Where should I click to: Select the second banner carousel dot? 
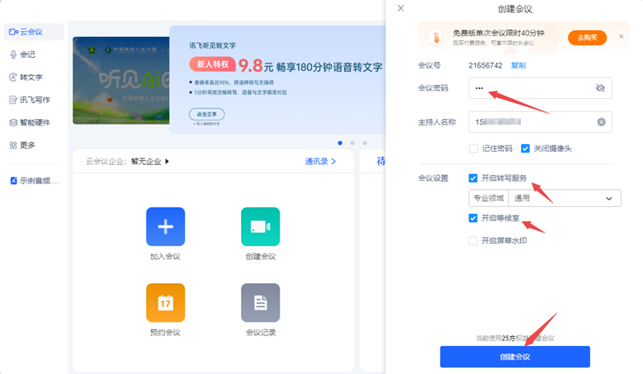click(x=352, y=143)
